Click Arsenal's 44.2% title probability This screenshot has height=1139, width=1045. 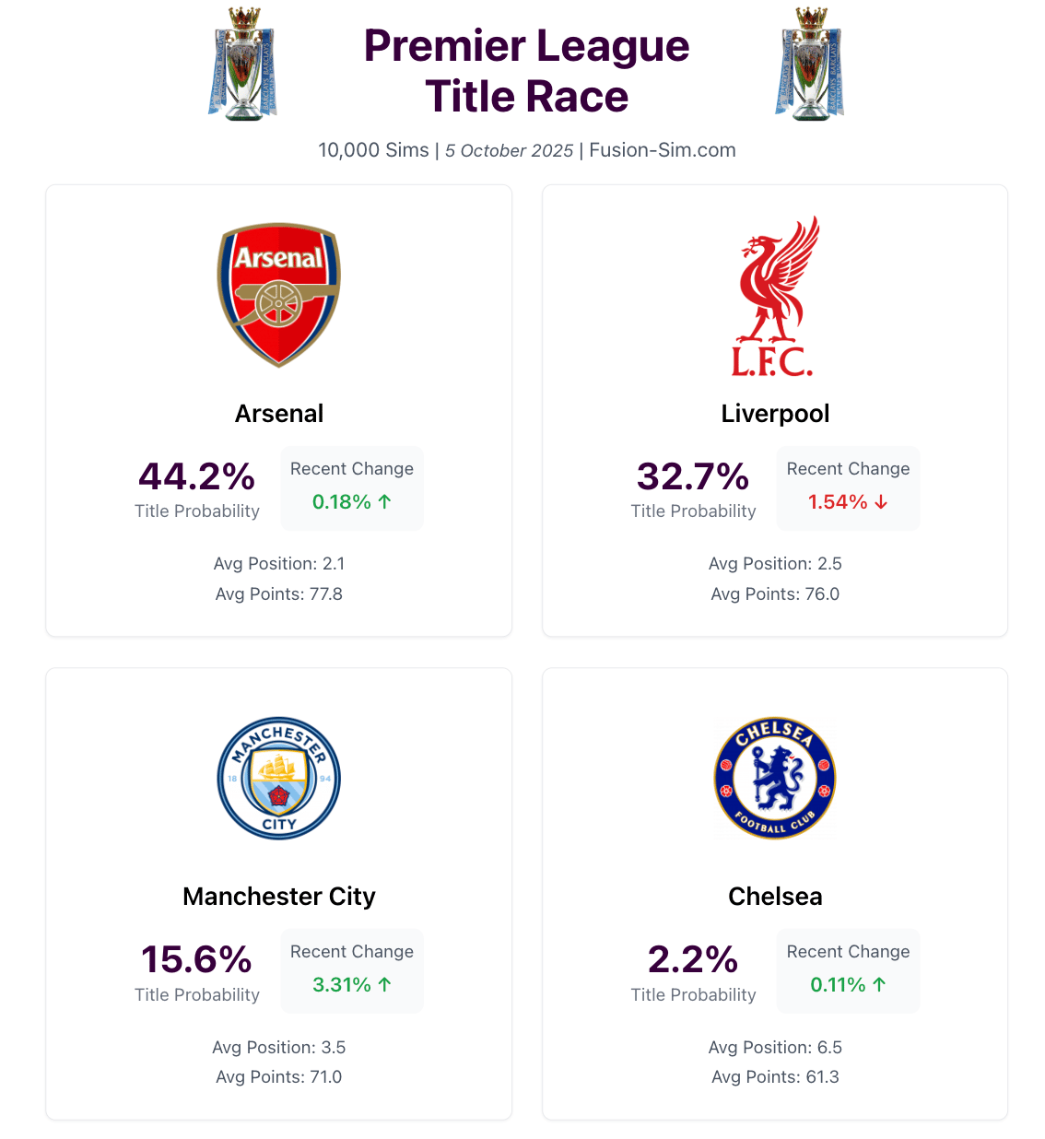click(197, 476)
